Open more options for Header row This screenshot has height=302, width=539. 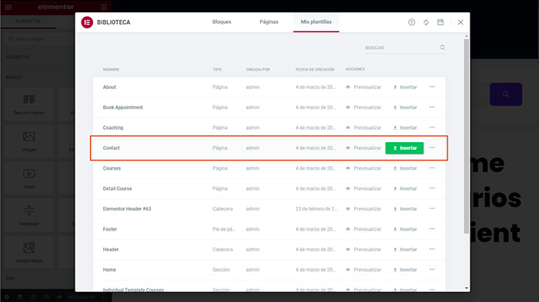pos(432,249)
